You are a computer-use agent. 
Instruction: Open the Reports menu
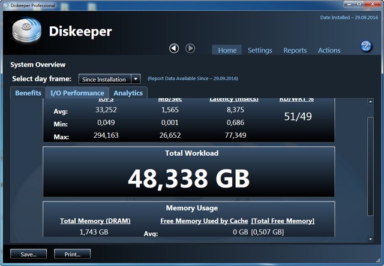click(295, 50)
